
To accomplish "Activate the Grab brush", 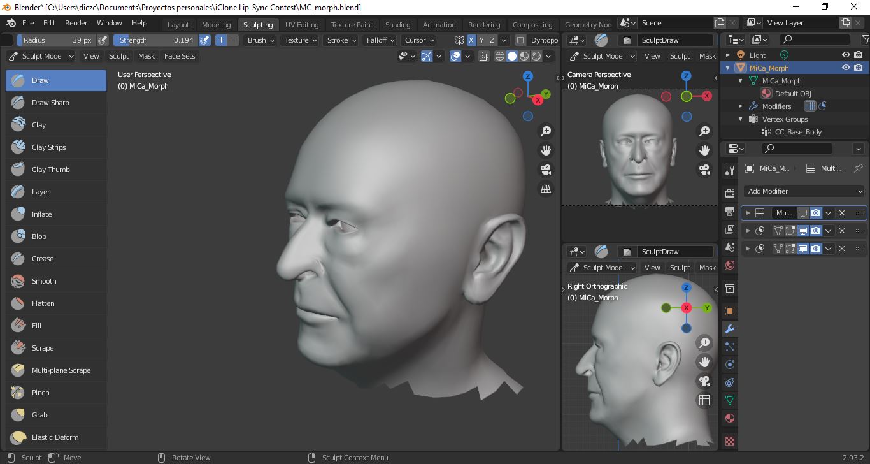I will click(56, 415).
